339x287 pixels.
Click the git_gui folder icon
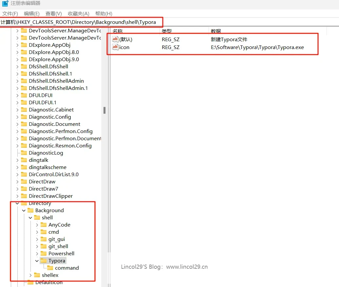(x=44, y=239)
